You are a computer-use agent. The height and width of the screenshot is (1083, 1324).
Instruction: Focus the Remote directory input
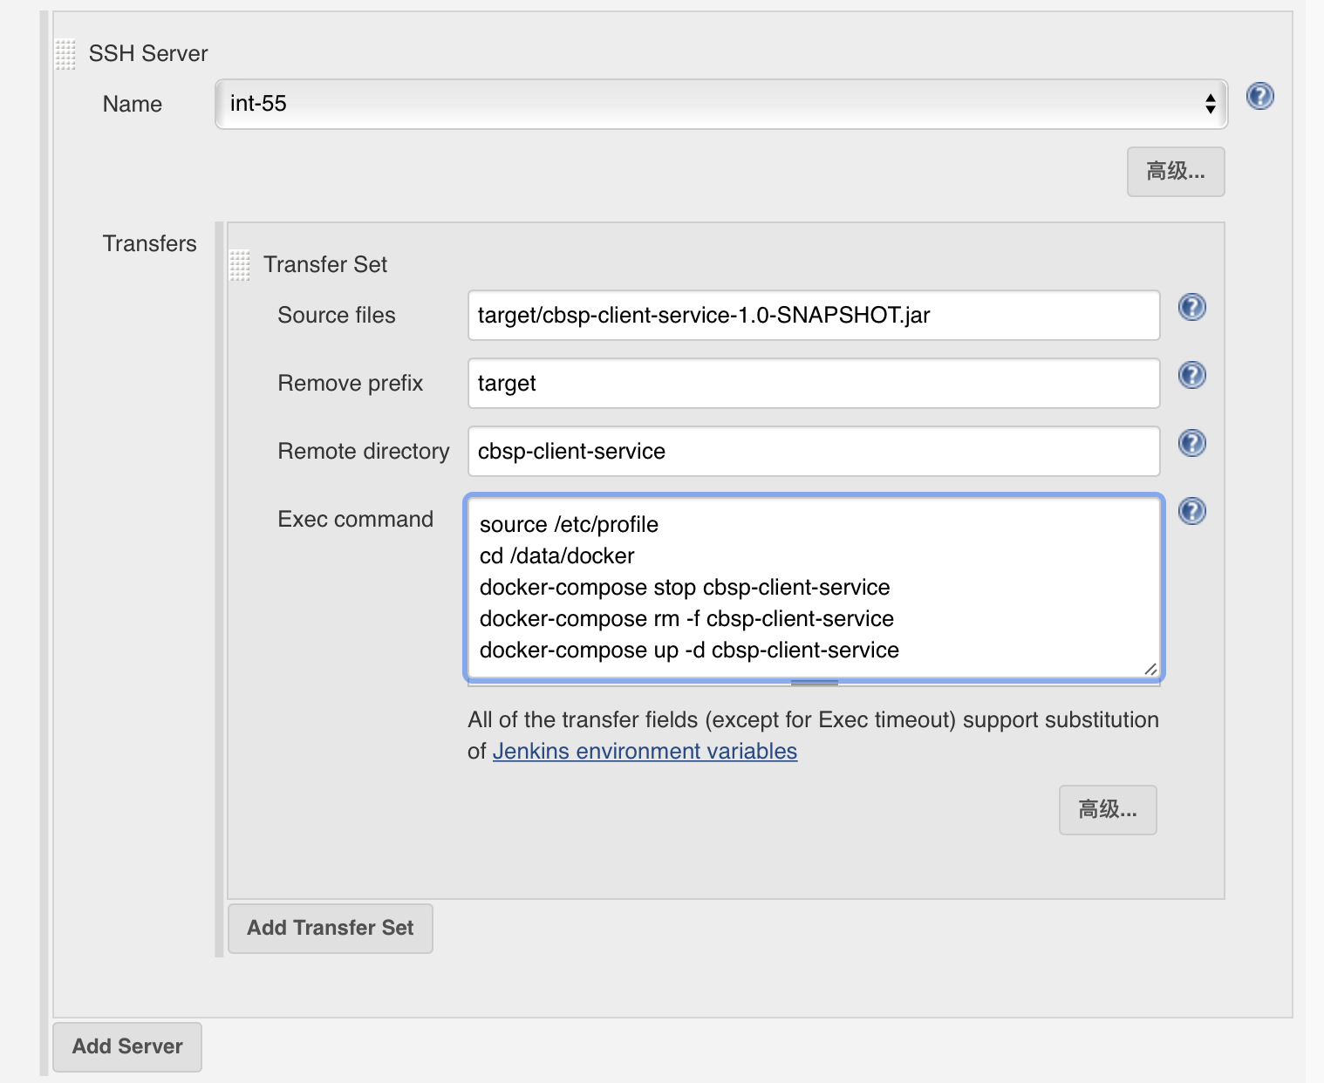pos(814,451)
